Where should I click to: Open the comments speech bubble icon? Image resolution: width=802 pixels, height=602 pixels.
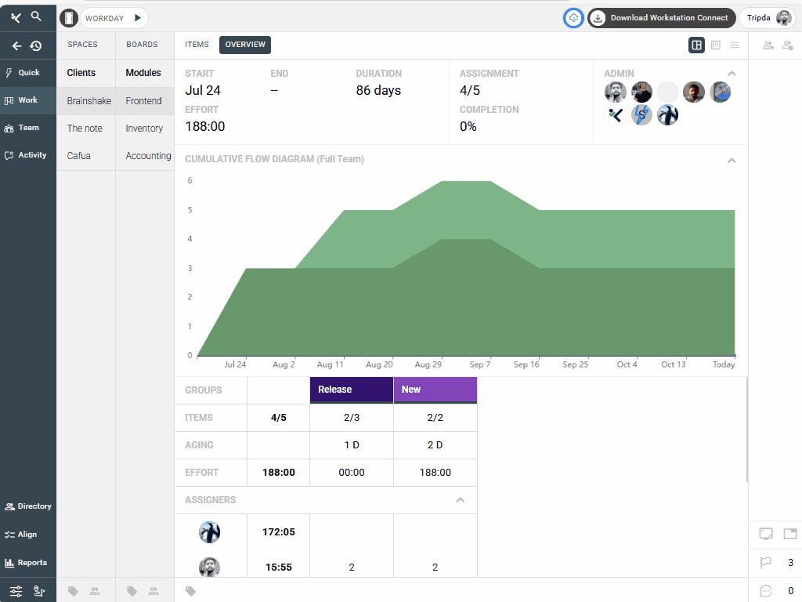(766, 591)
